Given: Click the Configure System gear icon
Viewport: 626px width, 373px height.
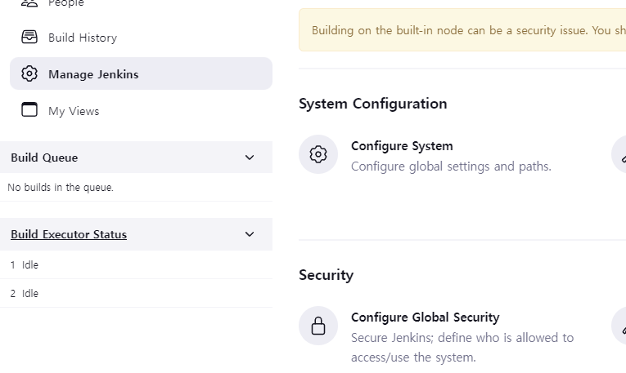Looking at the screenshot, I should point(318,154).
